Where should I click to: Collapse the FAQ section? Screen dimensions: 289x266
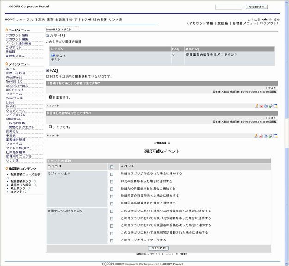tap(47, 71)
